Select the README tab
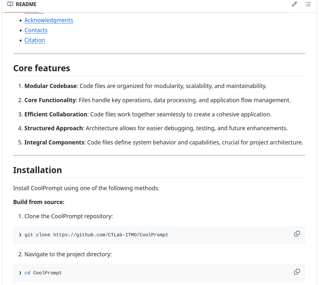 pos(22,5)
